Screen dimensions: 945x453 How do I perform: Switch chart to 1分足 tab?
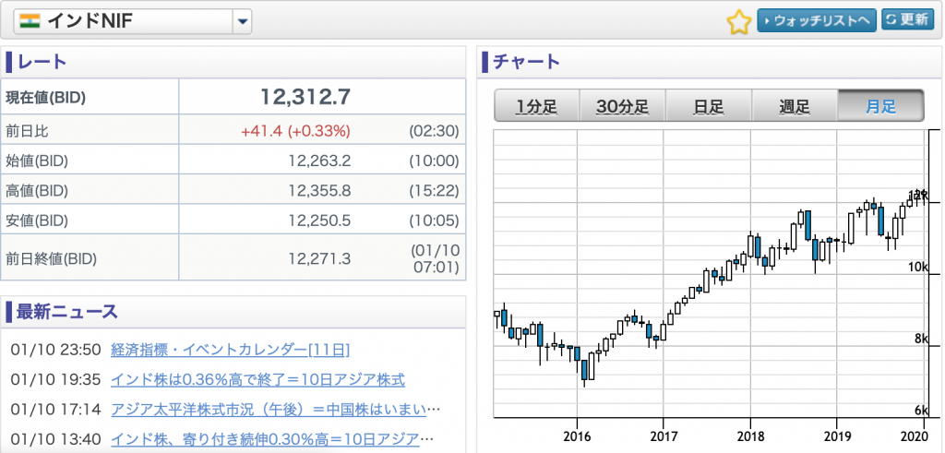(536, 106)
